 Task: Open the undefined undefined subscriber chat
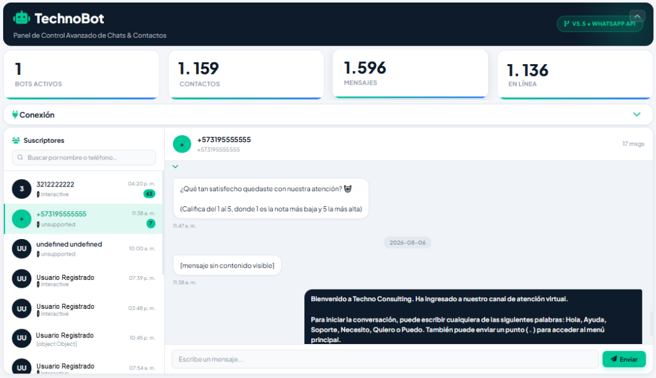[x=83, y=249]
